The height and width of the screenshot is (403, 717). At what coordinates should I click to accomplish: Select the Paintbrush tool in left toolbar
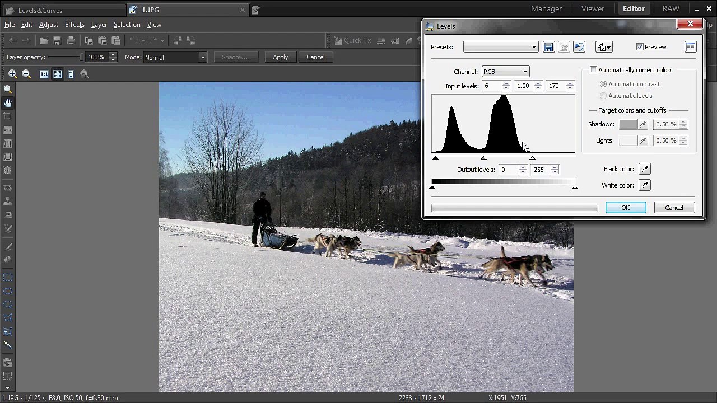pyautogui.click(x=8, y=246)
